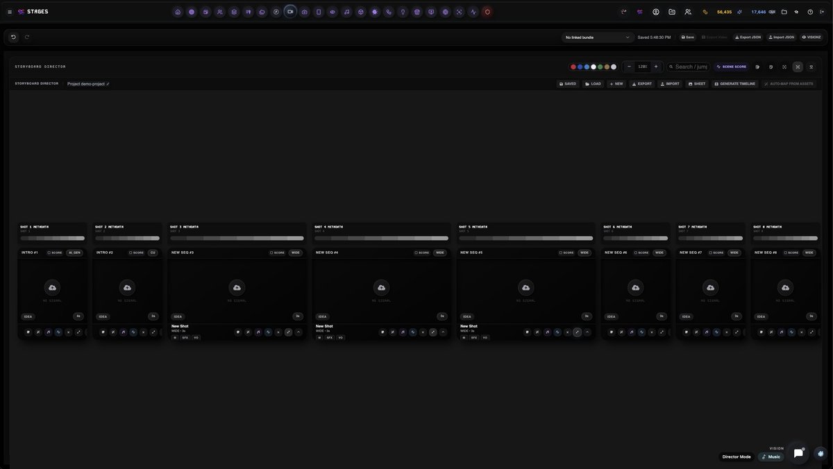
Task: Click the undo arrow icon
Action: click(x=13, y=37)
